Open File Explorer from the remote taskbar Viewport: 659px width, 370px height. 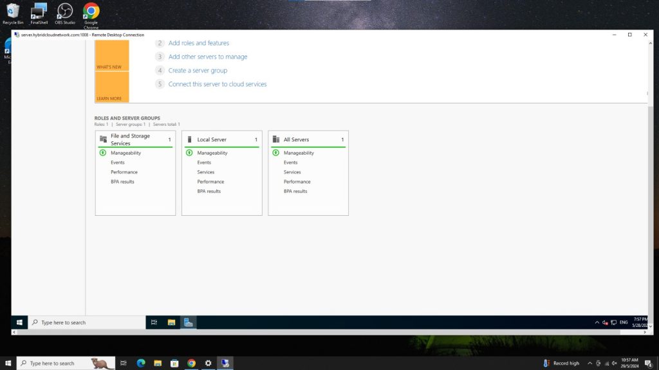(170, 322)
